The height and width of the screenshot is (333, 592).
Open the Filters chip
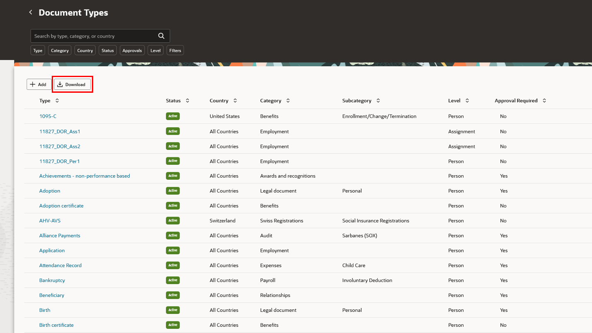click(x=175, y=51)
